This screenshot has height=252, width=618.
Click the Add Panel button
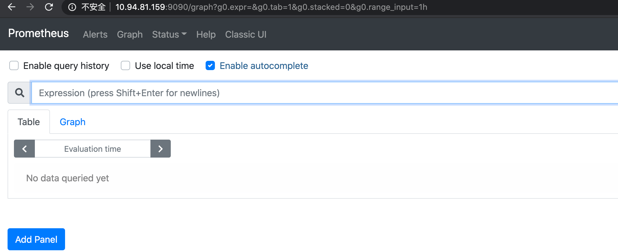click(x=36, y=239)
